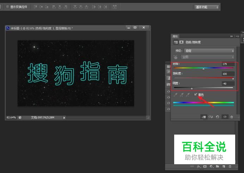The width and height of the screenshot is (244, 173).
Task: Click the fx layer style icon
Action: pos(199,166)
